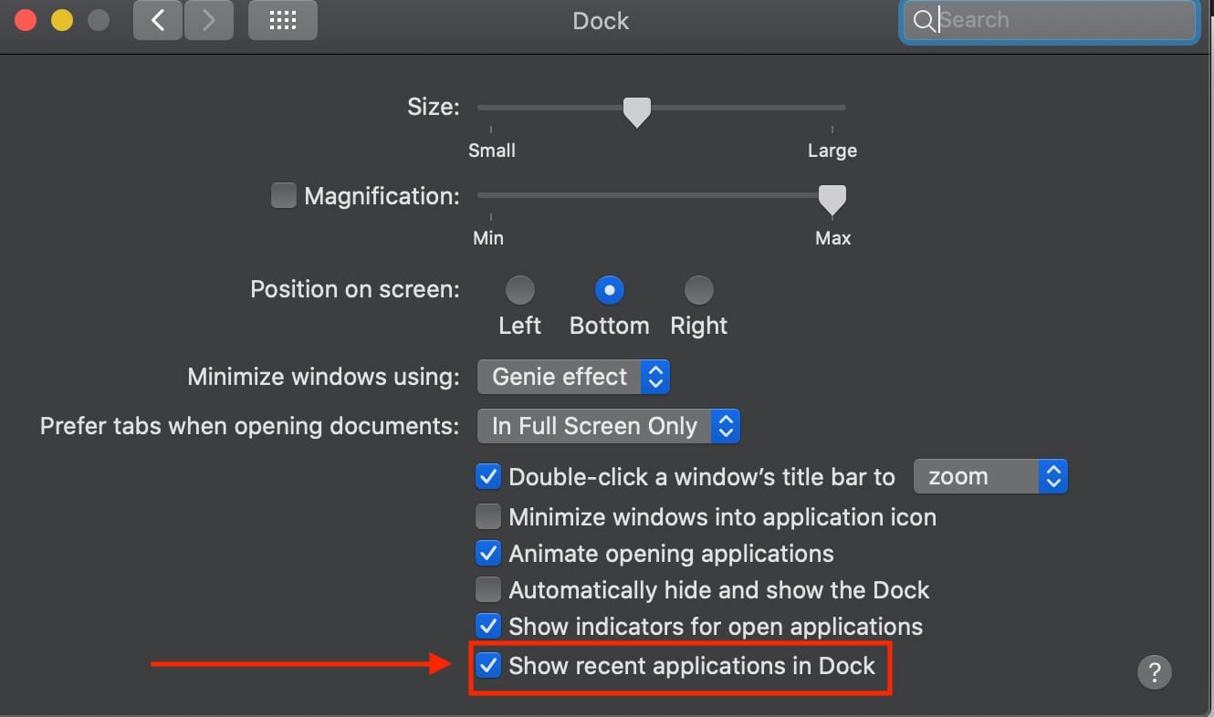The width and height of the screenshot is (1214, 717).
Task: Select Left as Dock position
Action: pos(519,288)
